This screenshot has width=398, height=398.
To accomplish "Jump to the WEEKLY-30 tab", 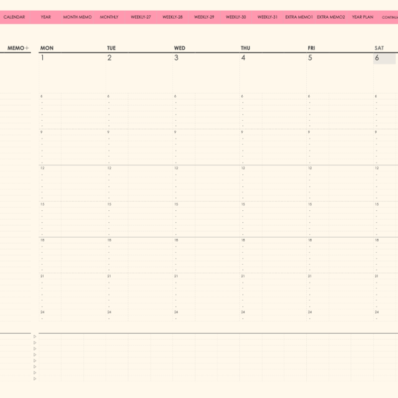I will point(236,17).
